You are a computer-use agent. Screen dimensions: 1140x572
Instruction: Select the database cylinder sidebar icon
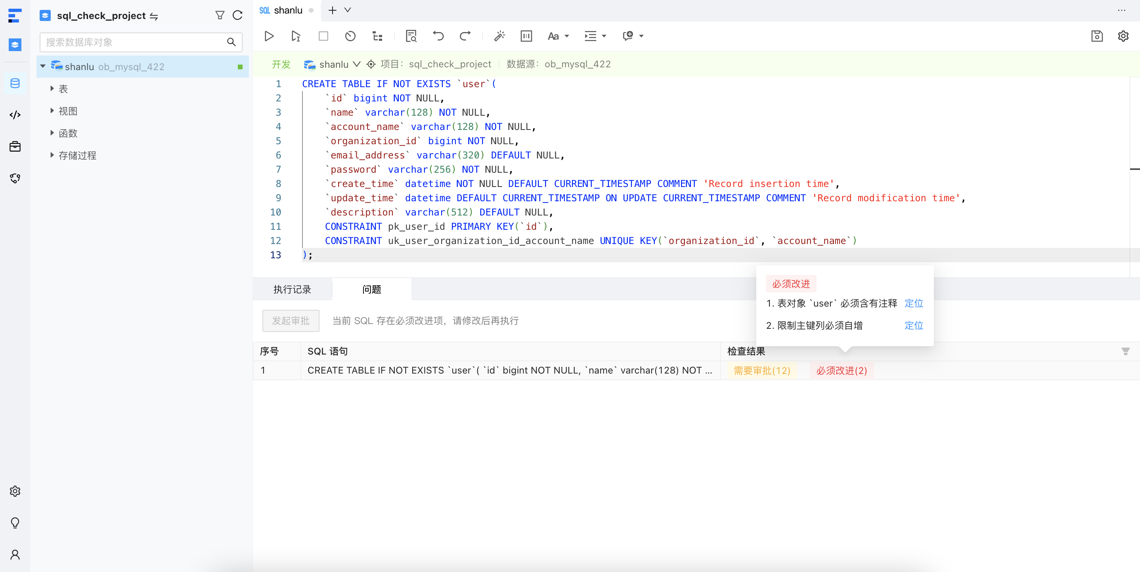coord(15,83)
